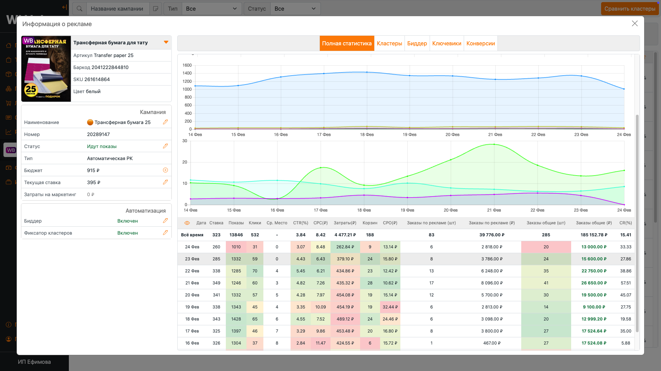Image resolution: width=661 pixels, height=371 pixels.
Task: Click the product thumbnail image
Action: tap(46, 69)
